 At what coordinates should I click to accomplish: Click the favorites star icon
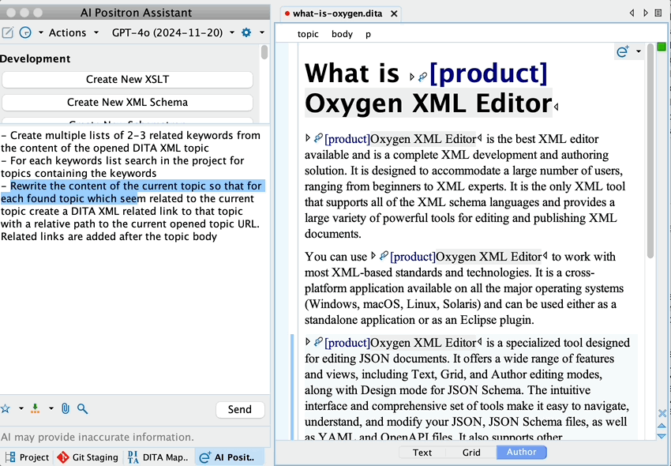[6, 408]
